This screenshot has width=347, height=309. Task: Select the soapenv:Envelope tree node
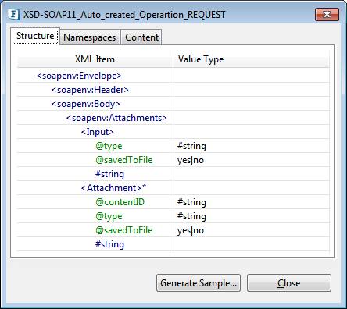pos(79,76)
